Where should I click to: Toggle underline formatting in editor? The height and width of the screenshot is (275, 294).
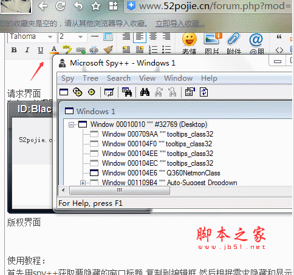(x=41, y=50)
